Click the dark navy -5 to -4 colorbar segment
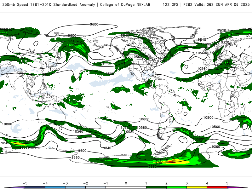The height and width of the screenshot is (189, 252). point(35,187)
